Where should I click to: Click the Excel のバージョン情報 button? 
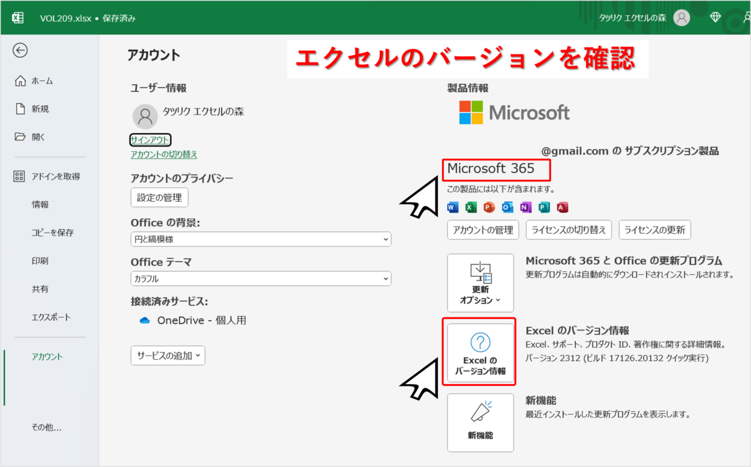pos(480,353)
